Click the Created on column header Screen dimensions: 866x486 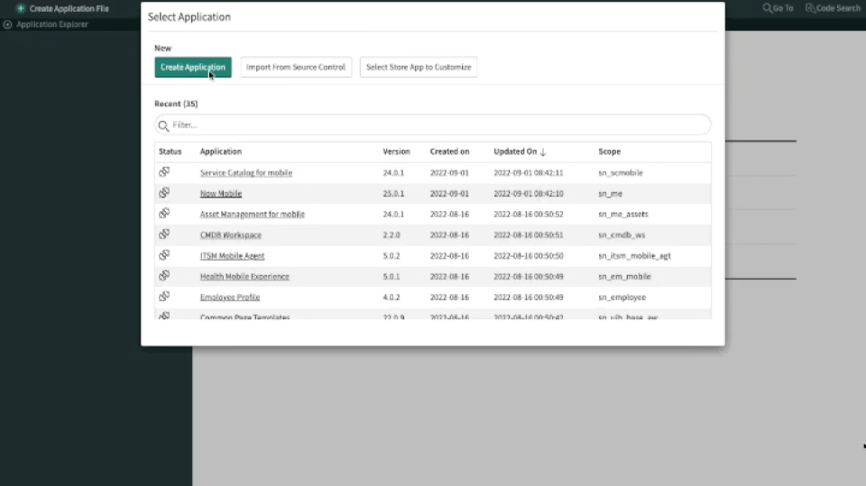point(449,151)
